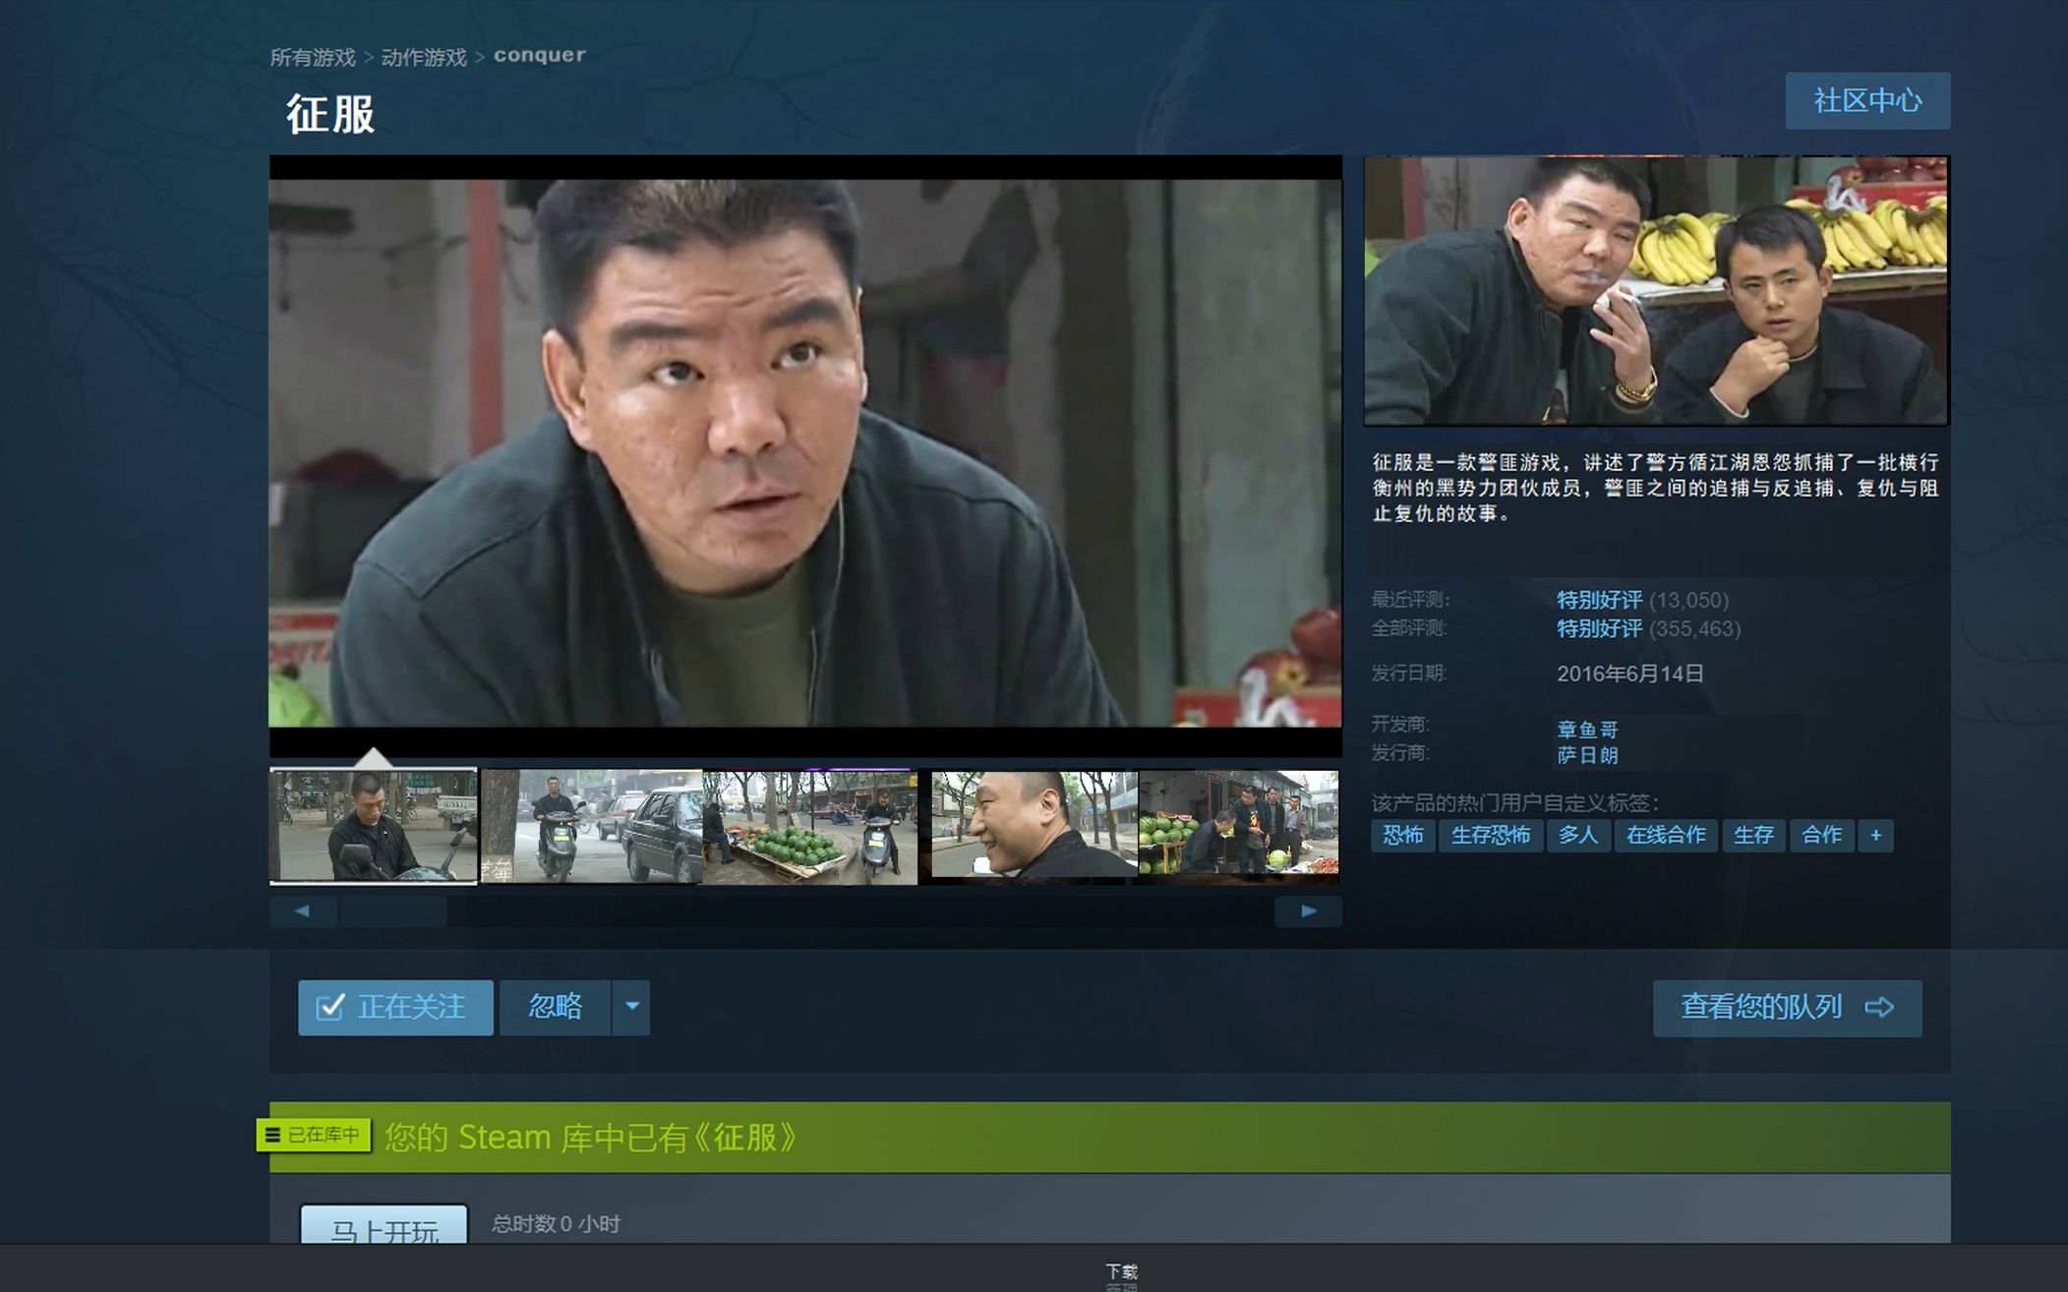Click the plus icon to add tag
2068x1292 pixels.
click(1874, 836)
